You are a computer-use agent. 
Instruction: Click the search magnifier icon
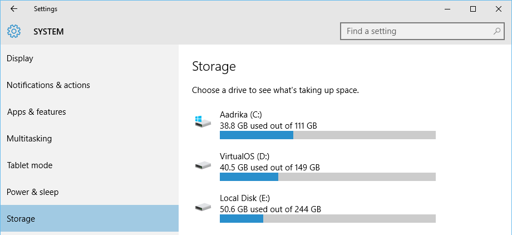point(496,31)
